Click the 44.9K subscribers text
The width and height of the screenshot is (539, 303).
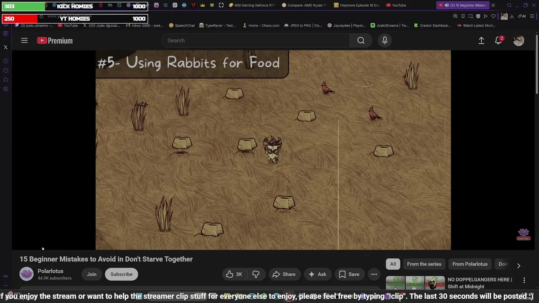click(54, 278)
